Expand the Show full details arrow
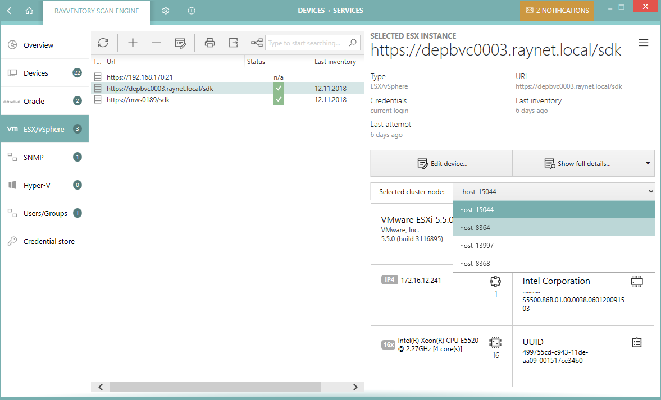The height and width of the screenshot is (400, 661). 648,164
